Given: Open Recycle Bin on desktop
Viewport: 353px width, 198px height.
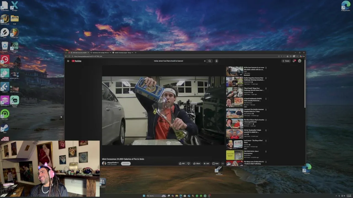Looking at the screenshot, I should [5, 46].
